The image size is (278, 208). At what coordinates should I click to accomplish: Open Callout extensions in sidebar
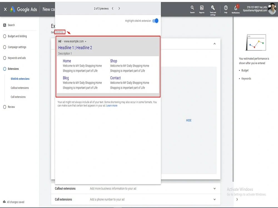pyautogui.click(x=20, y=88)
